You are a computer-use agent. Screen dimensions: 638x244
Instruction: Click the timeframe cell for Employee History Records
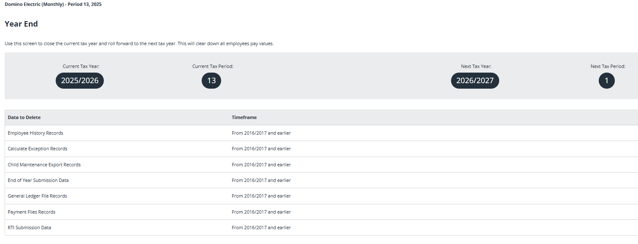pos(261,133)
